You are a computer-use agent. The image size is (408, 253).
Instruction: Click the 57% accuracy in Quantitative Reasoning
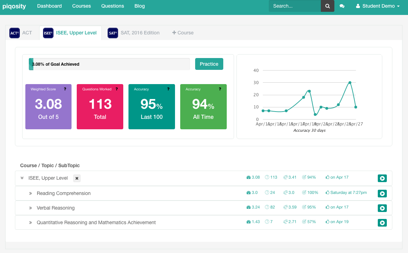tap(309, 222)
